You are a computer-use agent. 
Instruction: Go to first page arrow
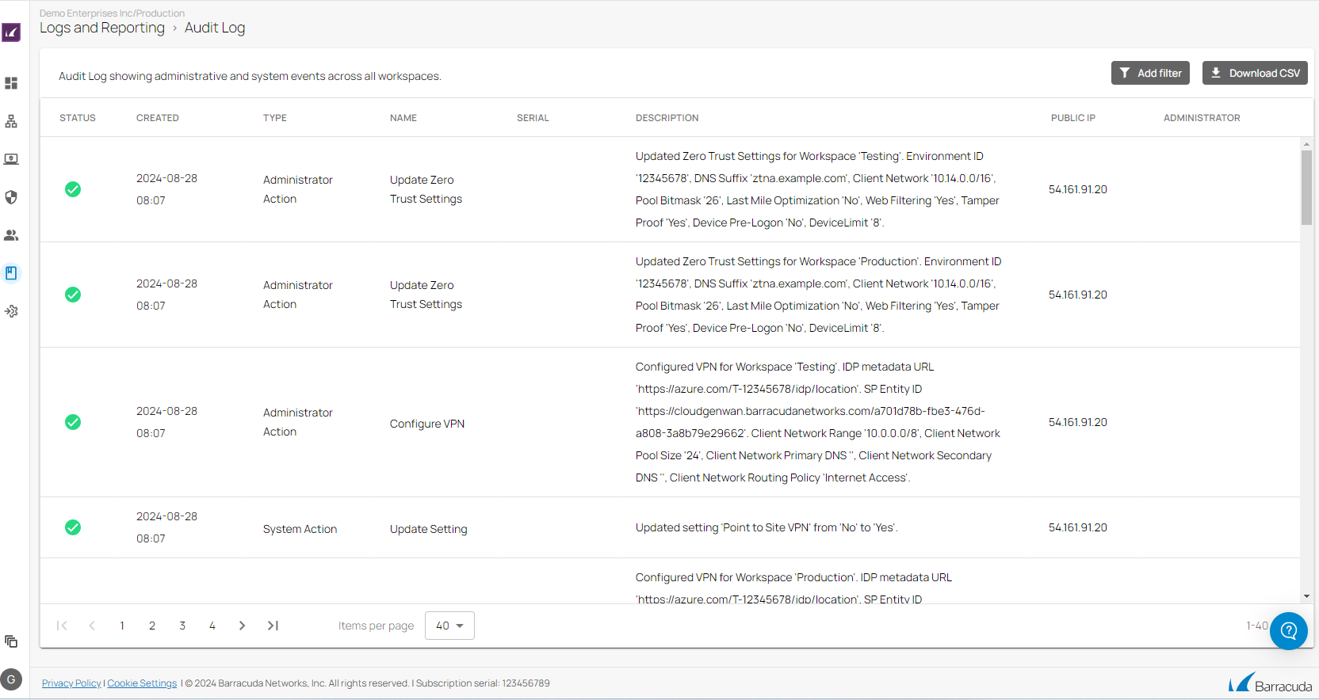62,626
